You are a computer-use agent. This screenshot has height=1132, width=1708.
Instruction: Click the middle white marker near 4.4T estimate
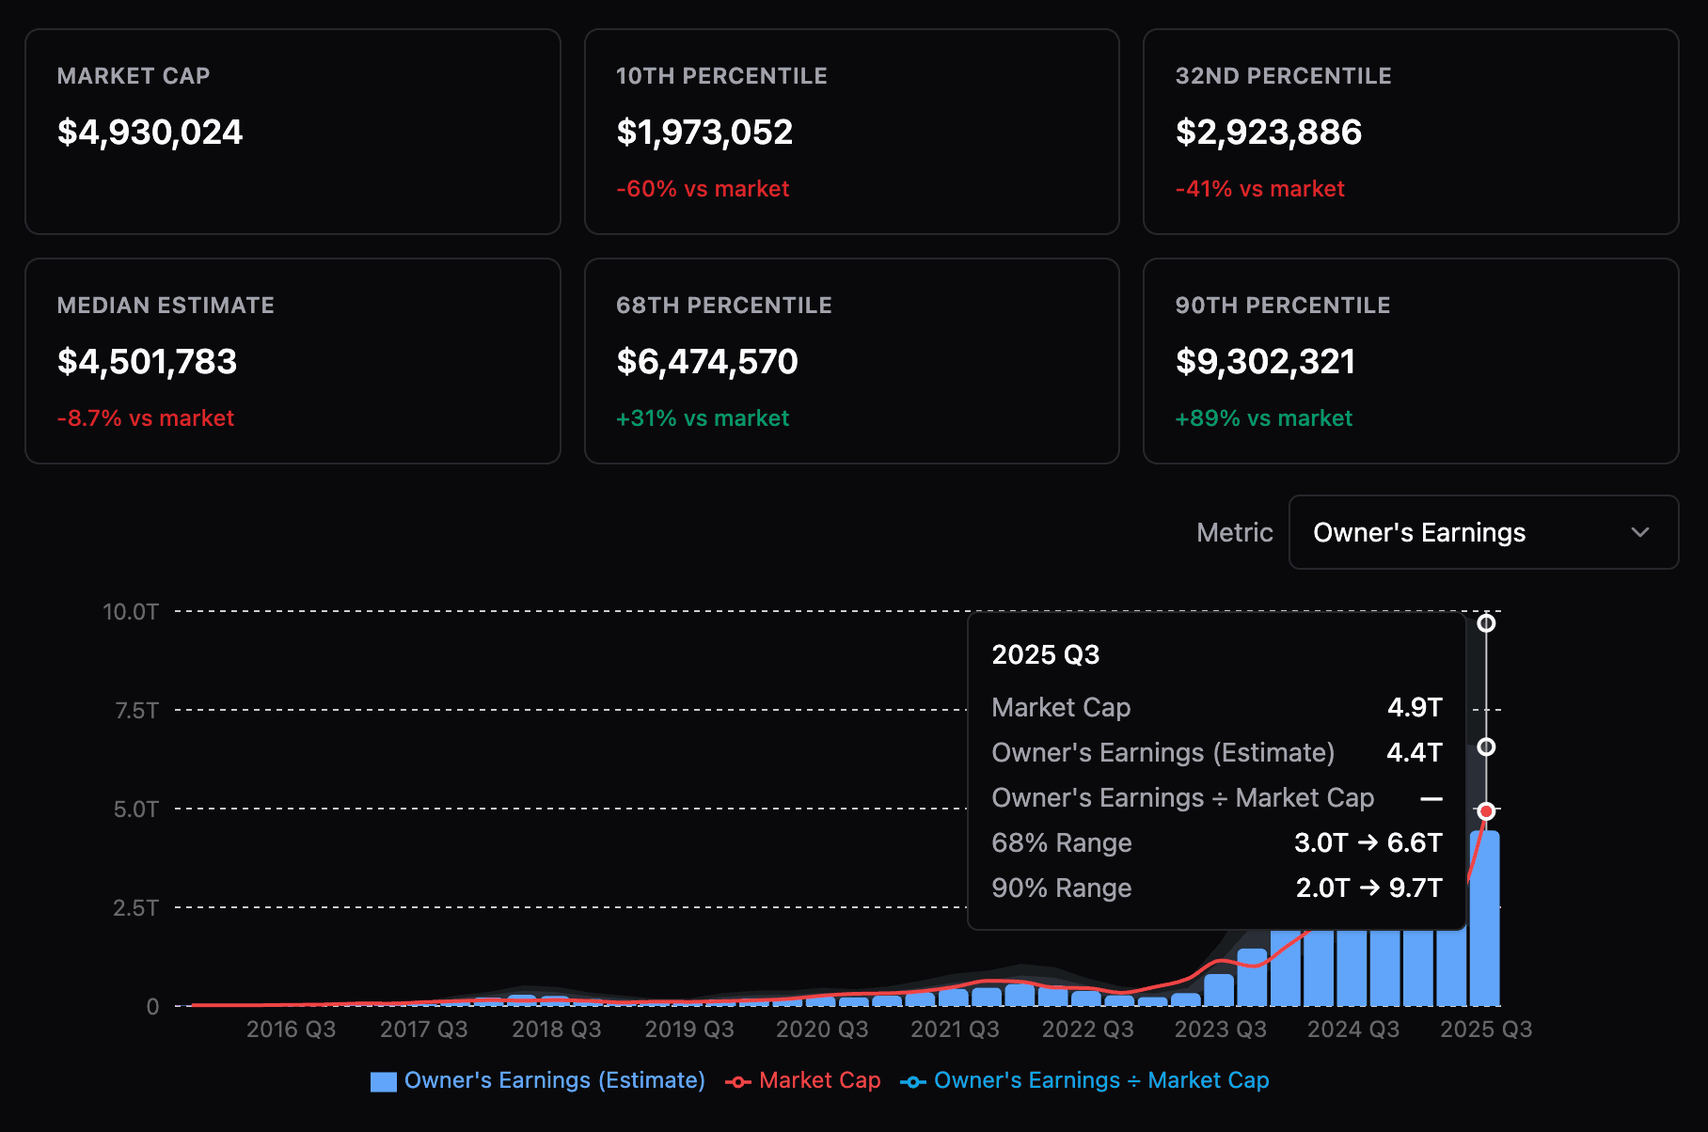pos(1487,748)
